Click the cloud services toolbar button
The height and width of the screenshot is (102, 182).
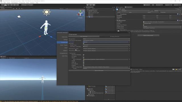(x=153, y=5)
